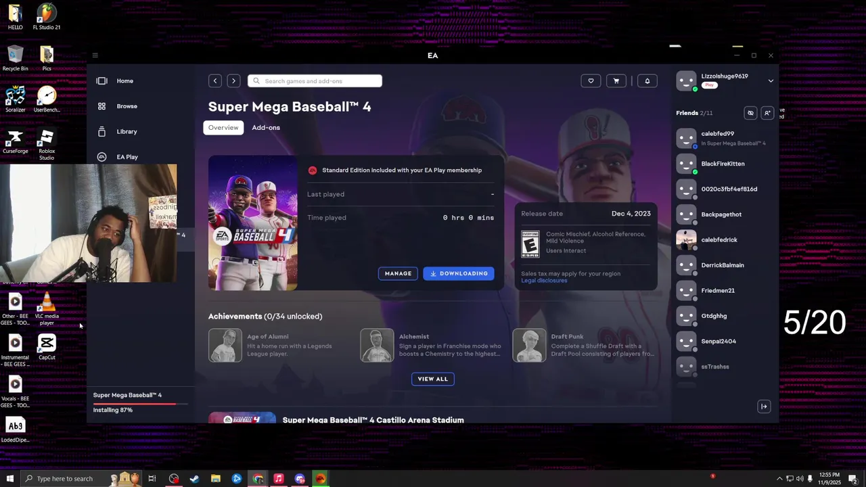Open Super Mega Baseball 4 Castillo Arena Stadium
The image size is (866, 487).
pos(373,420)
